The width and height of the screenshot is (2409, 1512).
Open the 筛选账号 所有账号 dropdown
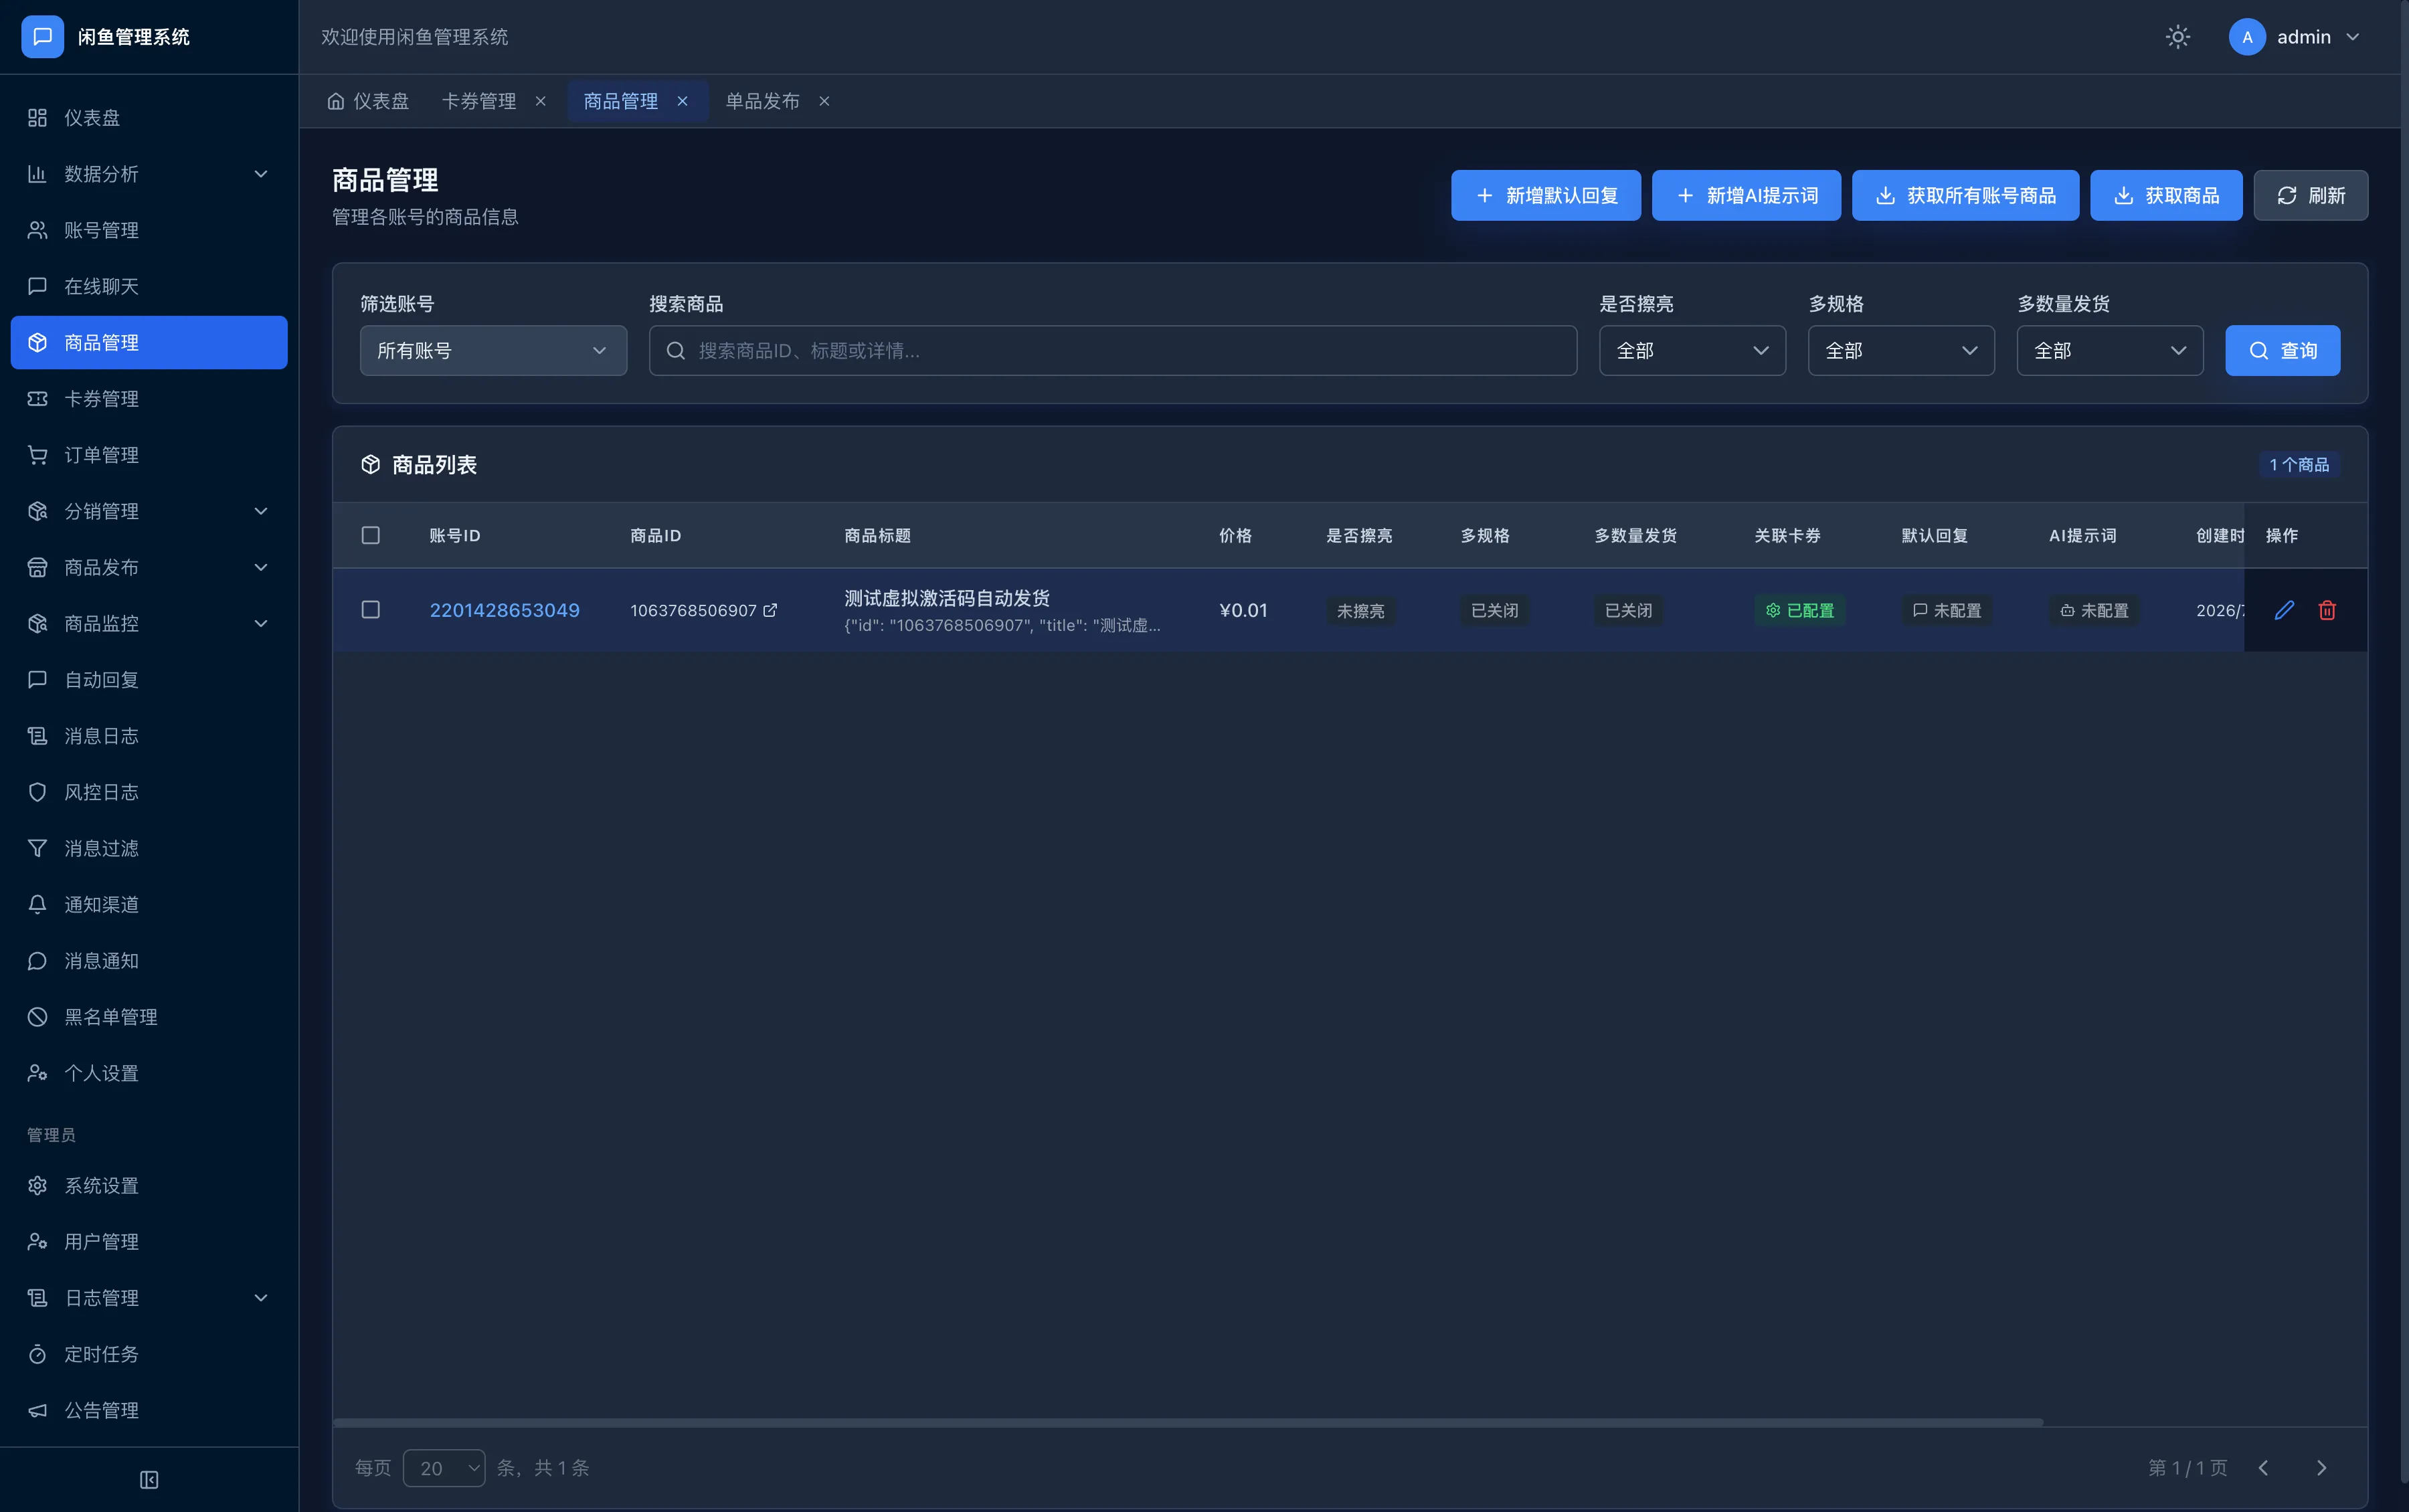pos(493,350)
